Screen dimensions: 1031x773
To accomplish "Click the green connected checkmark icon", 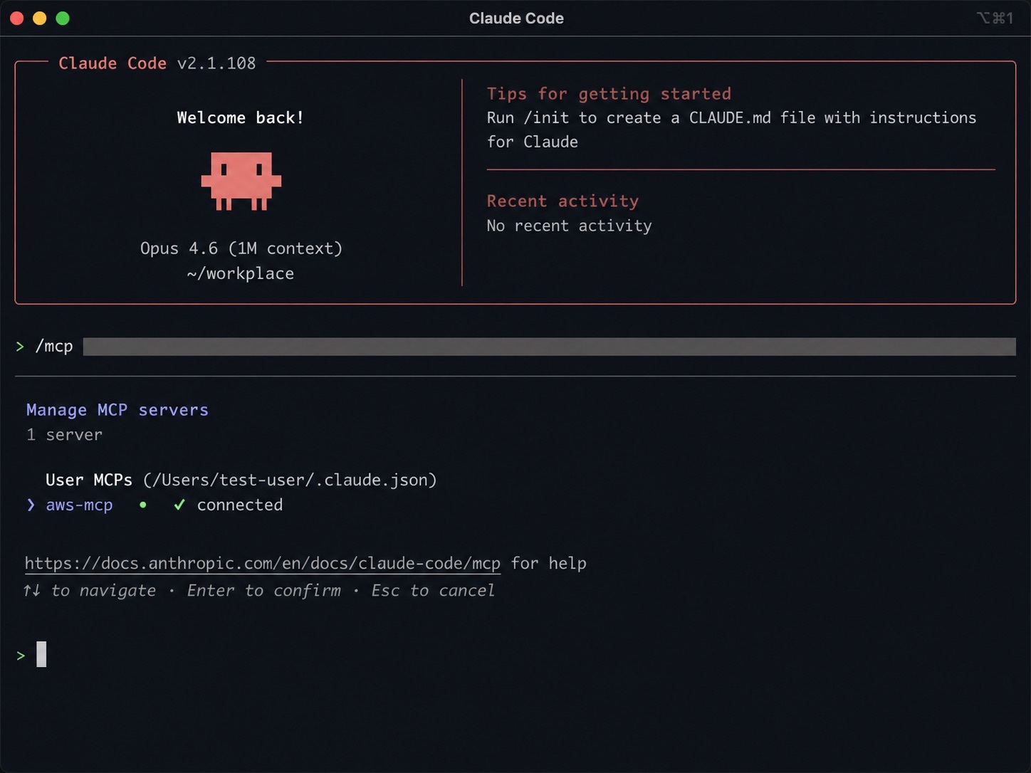I will click(179, 505).
